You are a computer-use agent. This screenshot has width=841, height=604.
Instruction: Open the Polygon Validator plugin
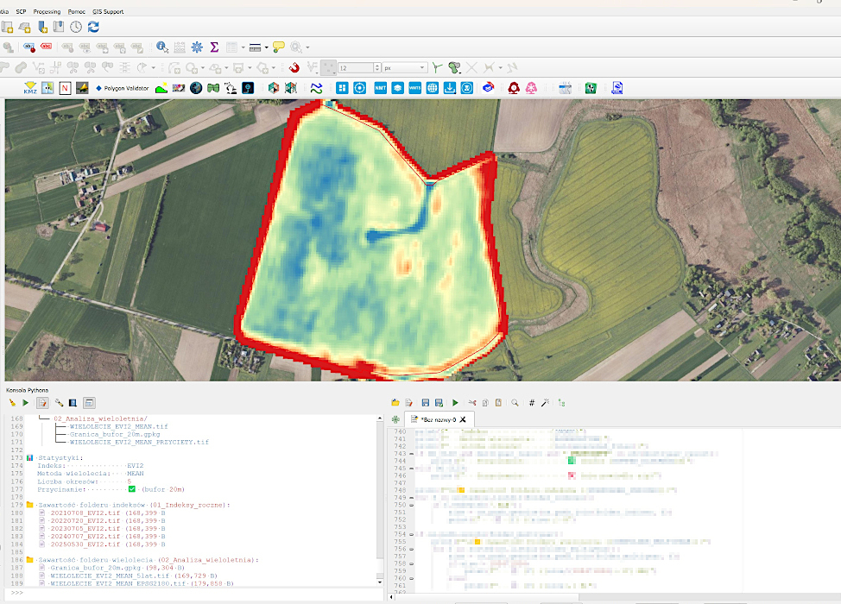(x=123, y=88)
